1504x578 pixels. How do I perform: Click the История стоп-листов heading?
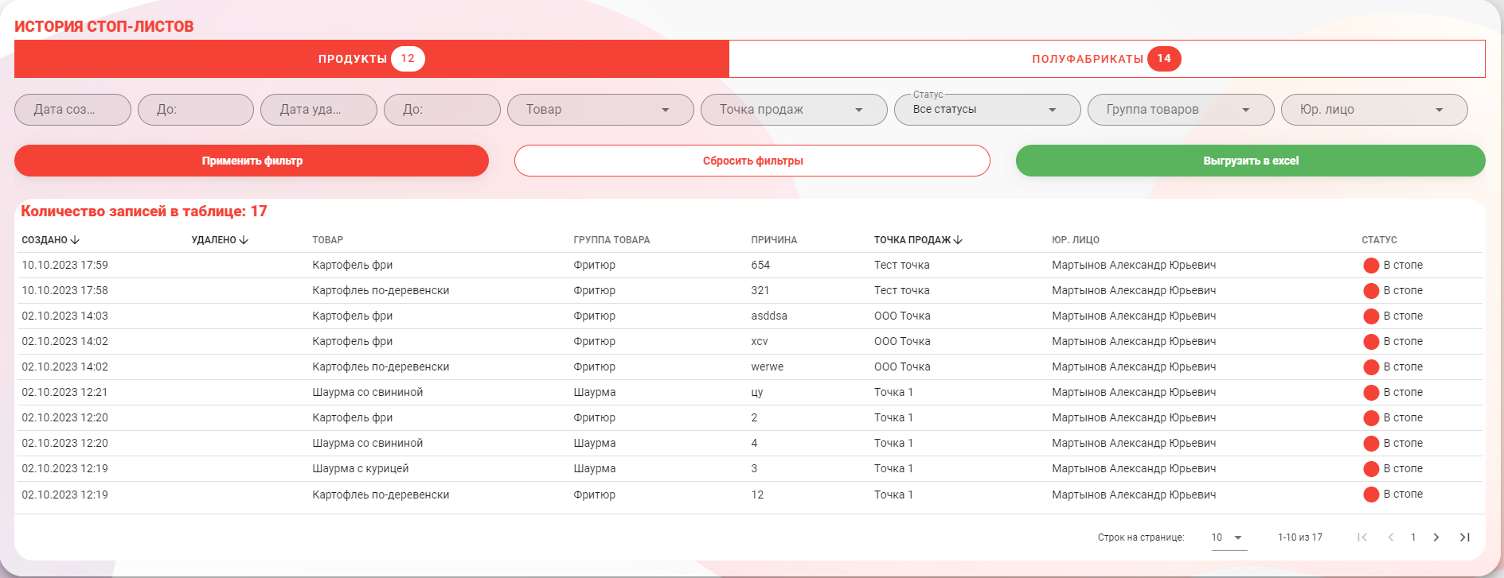pyautogui.click(x=104, y=26)
